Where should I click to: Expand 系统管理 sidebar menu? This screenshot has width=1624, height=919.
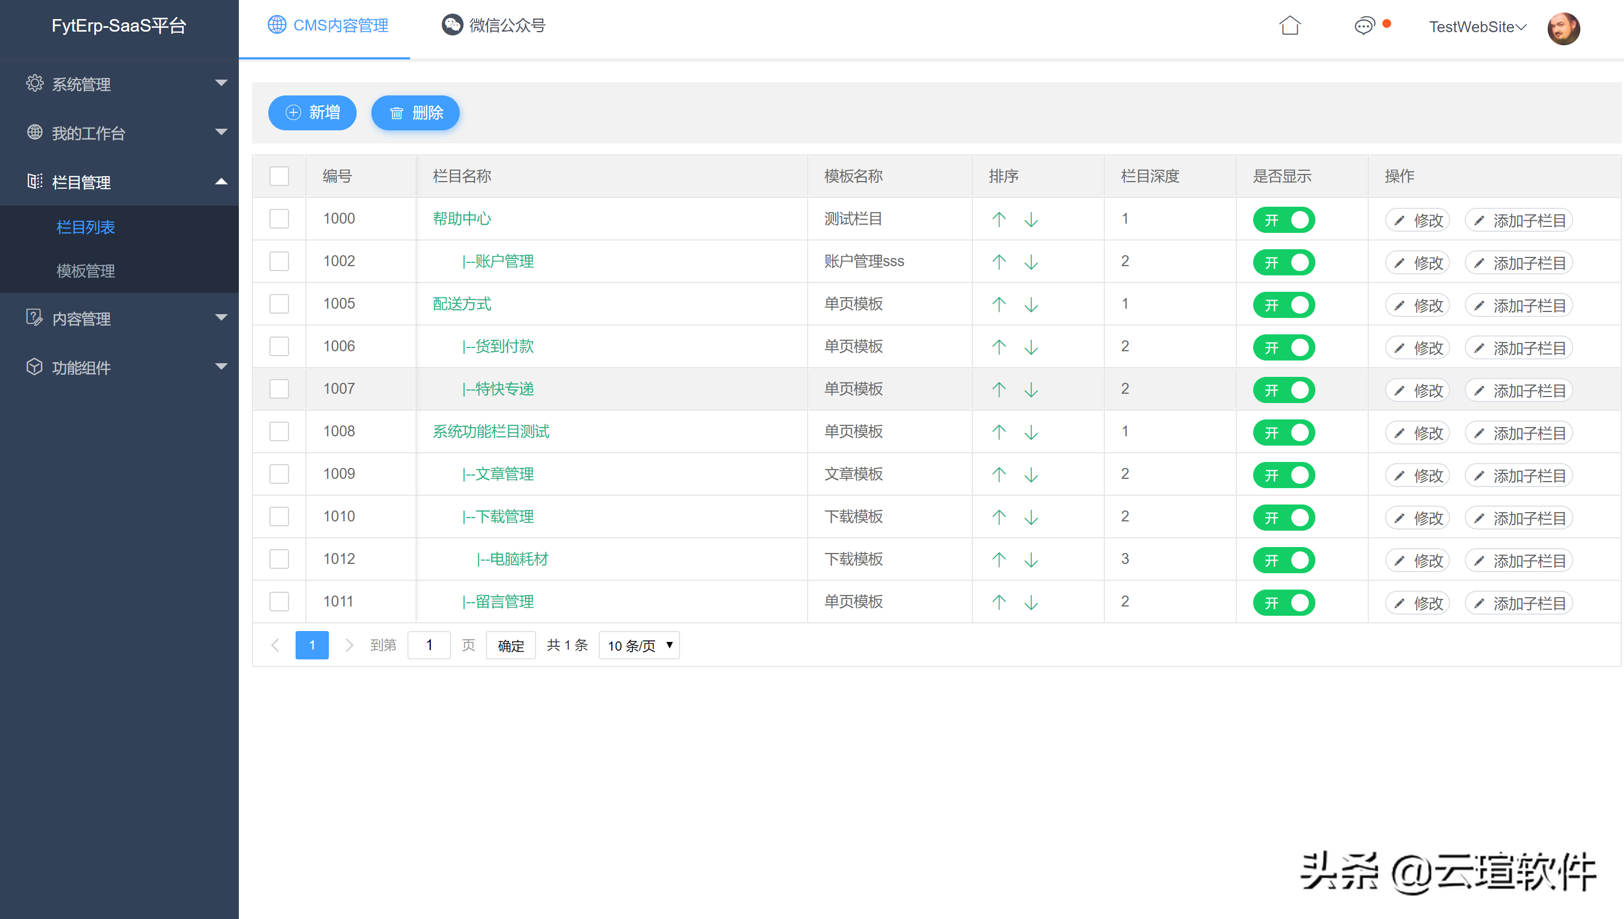(x=119, y=83)
